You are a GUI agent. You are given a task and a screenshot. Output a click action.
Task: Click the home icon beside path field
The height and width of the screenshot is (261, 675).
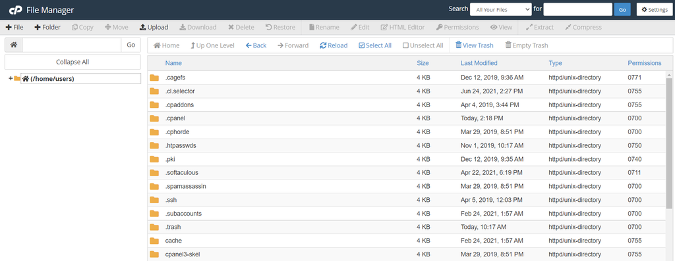(x=13, y=45)
